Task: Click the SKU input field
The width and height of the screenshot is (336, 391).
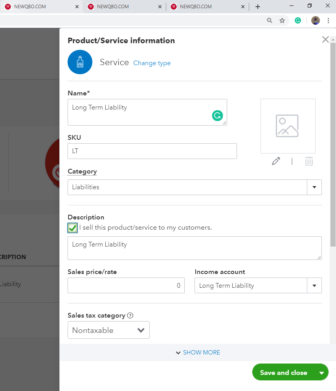Action: (x=152, y=151)
